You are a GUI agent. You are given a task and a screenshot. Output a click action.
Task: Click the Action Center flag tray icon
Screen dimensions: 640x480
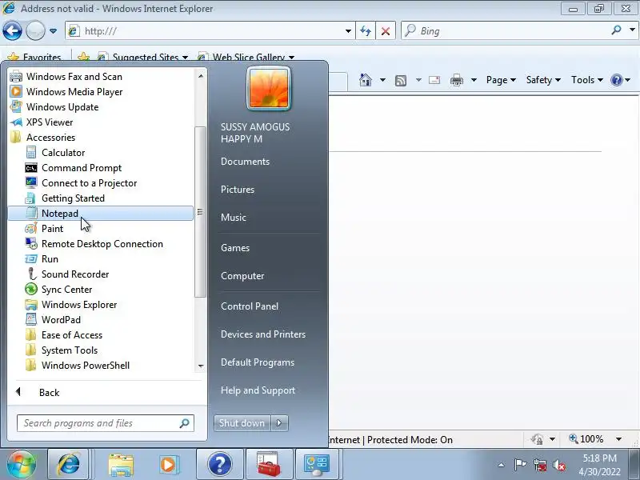click(x=521, y=465)
